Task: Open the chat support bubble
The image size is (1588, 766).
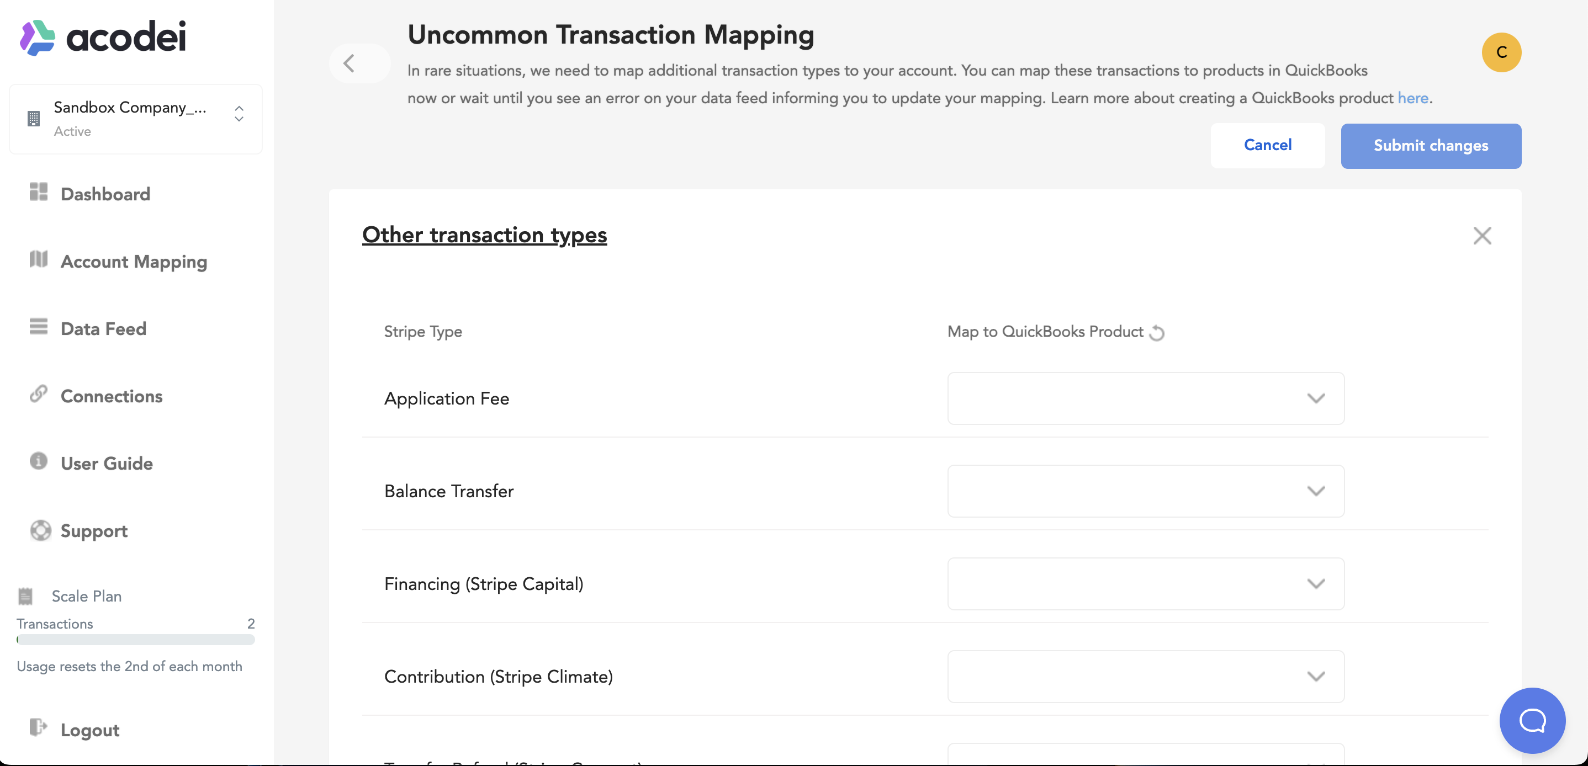Action: coord(1532,720)
